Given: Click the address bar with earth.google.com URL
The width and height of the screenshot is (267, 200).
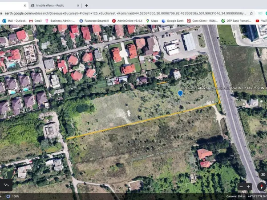Looking at the screenshot, I should [125, 13].
